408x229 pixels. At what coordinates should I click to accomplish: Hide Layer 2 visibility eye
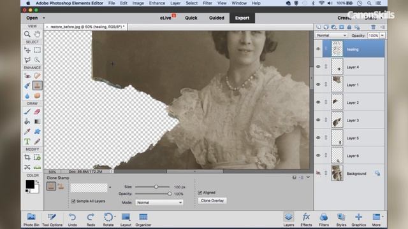[318, 102]
